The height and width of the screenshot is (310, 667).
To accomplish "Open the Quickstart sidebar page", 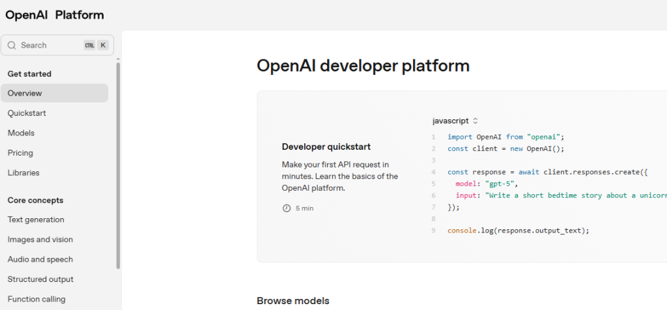I will point(27,113).
